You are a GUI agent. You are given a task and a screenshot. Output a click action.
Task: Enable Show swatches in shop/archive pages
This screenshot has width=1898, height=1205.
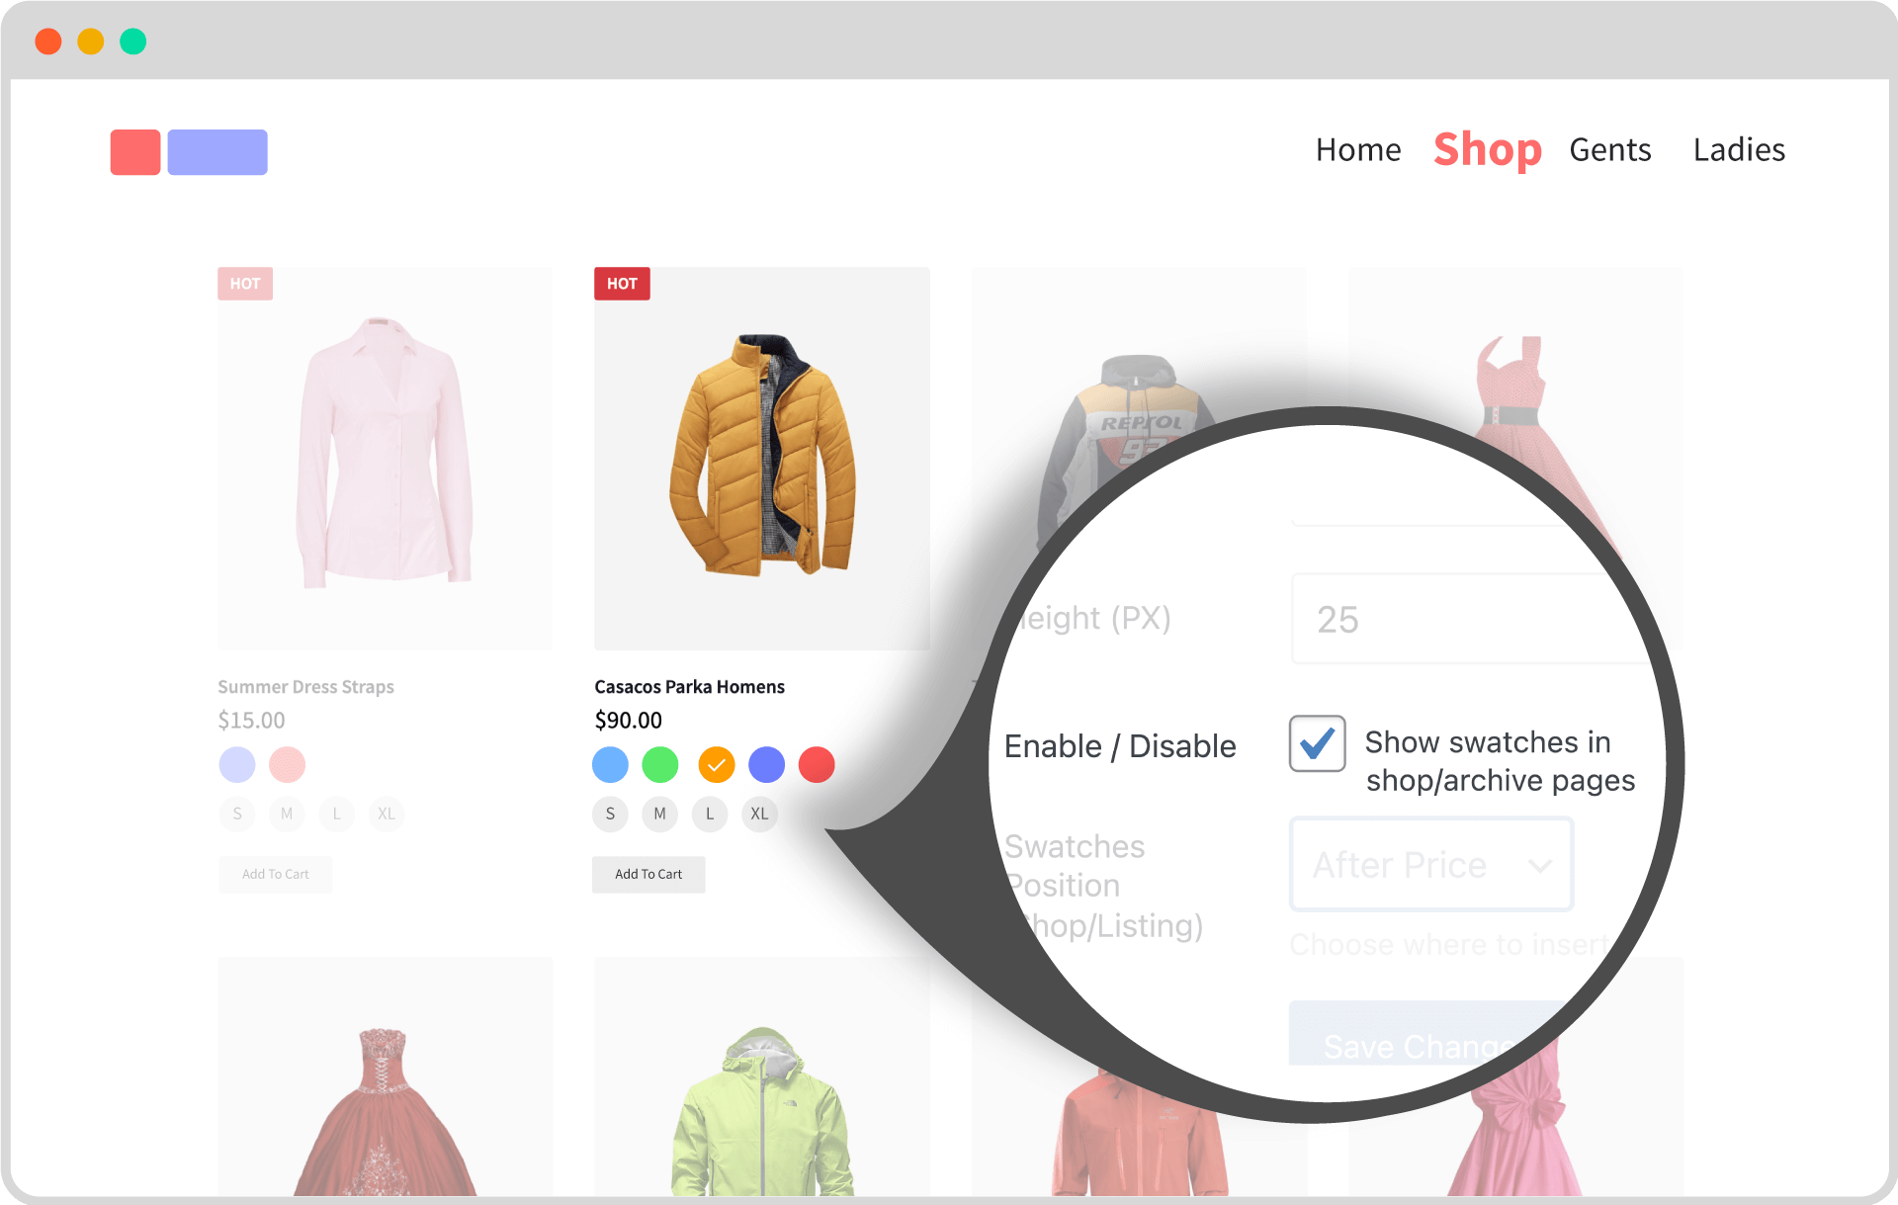pos(1314,741)
